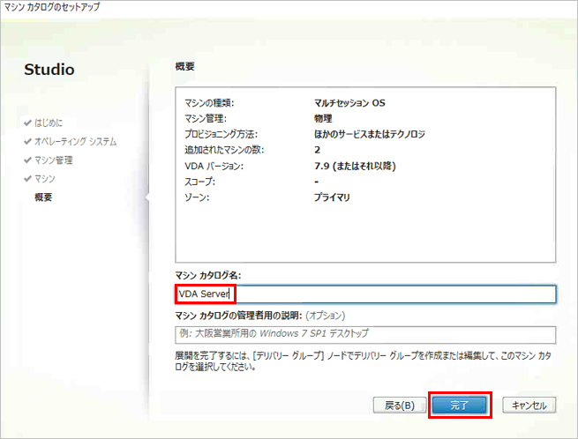Jump to the マシン管理 wizard step
The image size is (578, 439).
click(x=53, y=160)
